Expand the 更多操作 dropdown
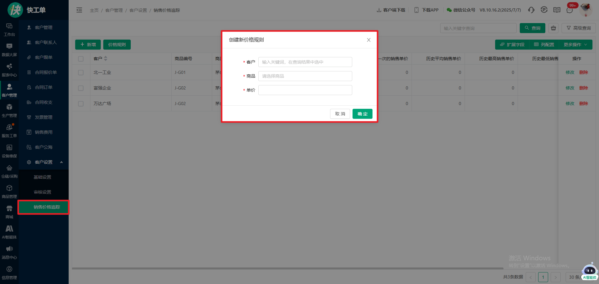 click(575, 45)
